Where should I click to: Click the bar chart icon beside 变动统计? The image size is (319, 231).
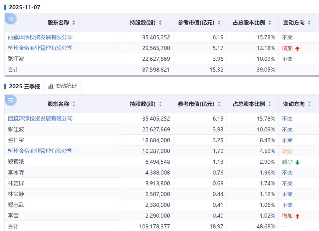pyautogui.click(x=51, y=86)
